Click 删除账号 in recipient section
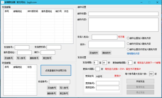 pos(52,93)
